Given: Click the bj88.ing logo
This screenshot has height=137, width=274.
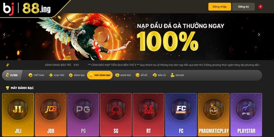Looking at the screenshot, I should (27, 8).
